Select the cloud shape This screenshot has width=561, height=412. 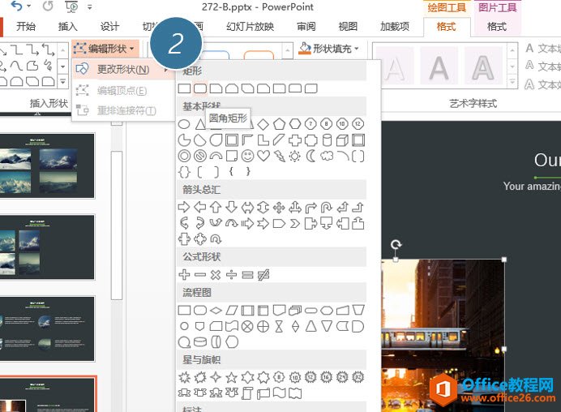[x=326, y=155]
